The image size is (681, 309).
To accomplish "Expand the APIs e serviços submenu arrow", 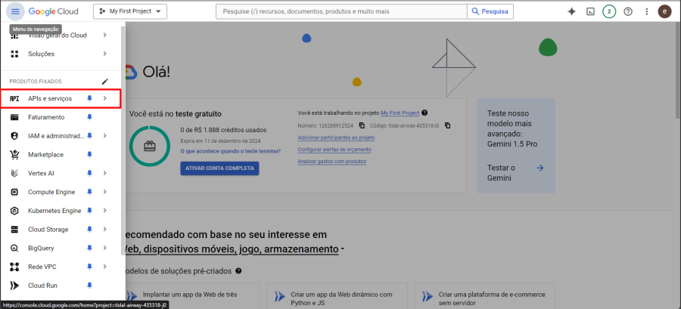I will pos(104,99).
